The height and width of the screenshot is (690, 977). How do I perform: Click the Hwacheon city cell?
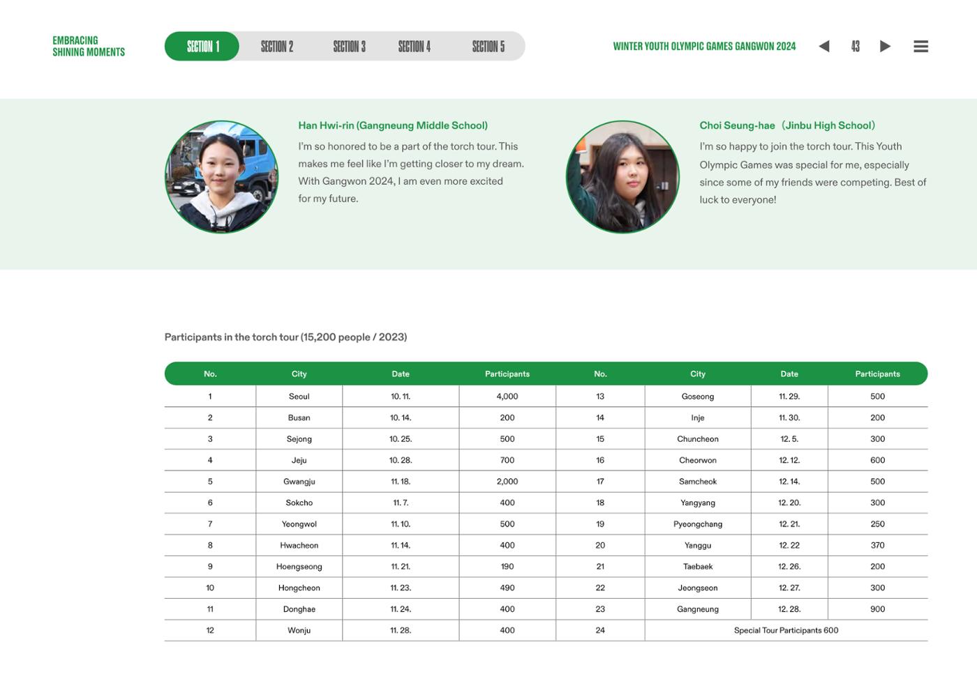tap(299, 545)
